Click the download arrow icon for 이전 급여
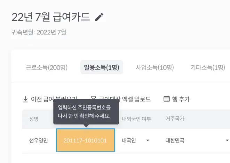This screenshot has height=163, width=230. (25, 99)
